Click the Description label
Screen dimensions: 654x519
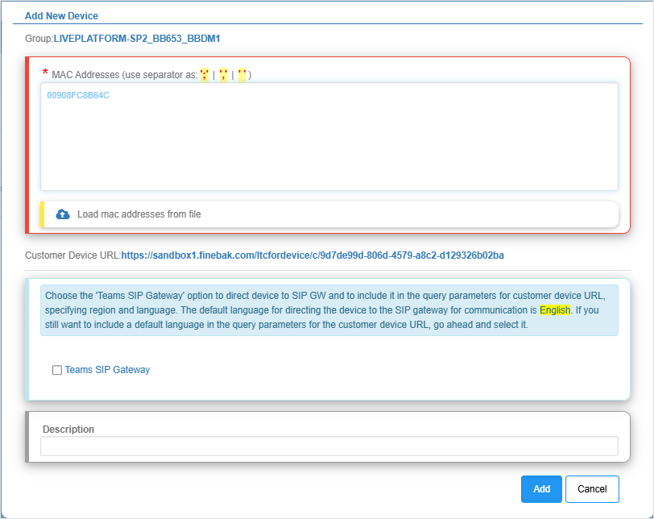(68, 430)
